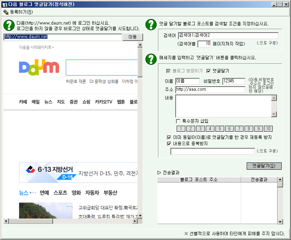Screen dimensions: 291x240
Task: Click the green question mark beside login instructions
Action: coord(9,25)
